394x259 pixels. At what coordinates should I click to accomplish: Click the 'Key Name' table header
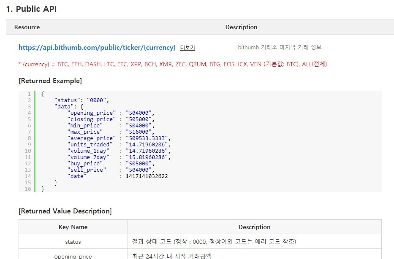(73, 227)
